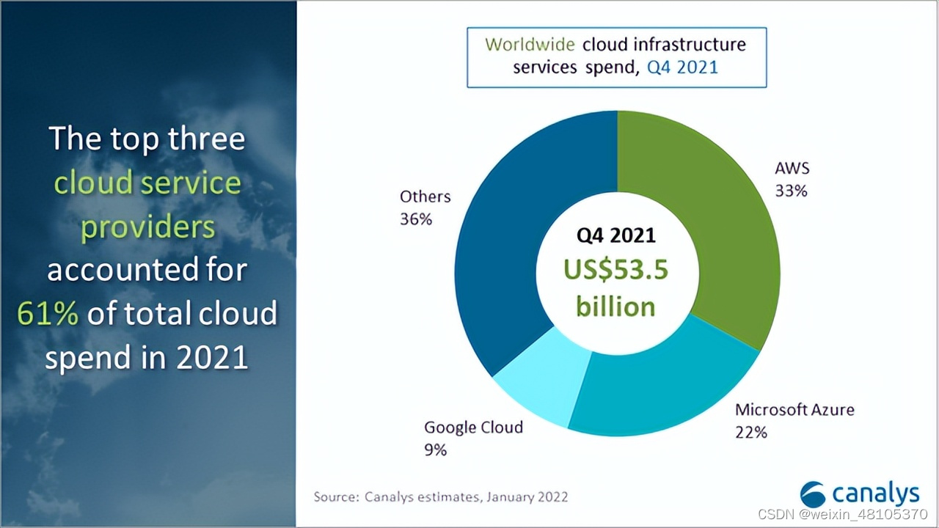Click the 'Q4 2021' text inside donut
The height and width of the screenshot is (528, 939).
[615, 236]
